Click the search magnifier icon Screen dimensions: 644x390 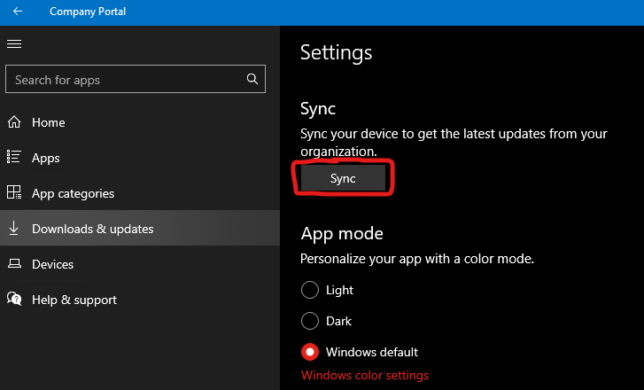pos(252,79)
